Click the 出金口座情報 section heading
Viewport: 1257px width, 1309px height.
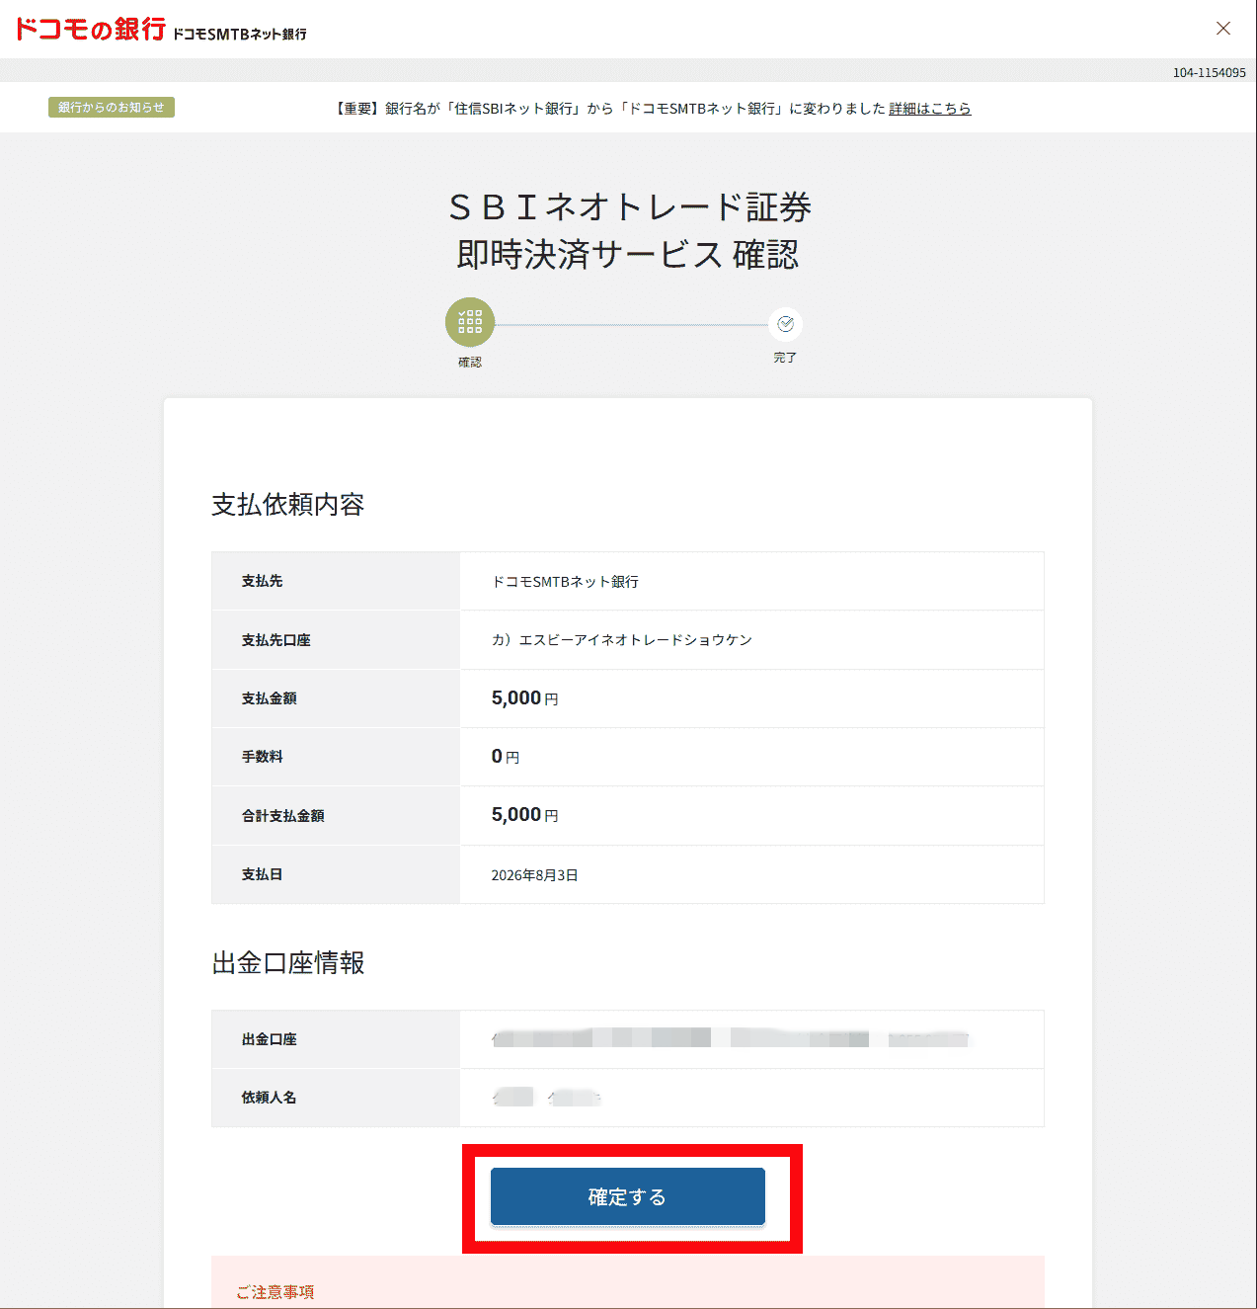287,963
